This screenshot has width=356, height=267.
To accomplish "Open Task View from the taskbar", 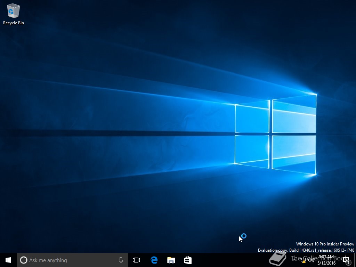I will click(136, 260).
